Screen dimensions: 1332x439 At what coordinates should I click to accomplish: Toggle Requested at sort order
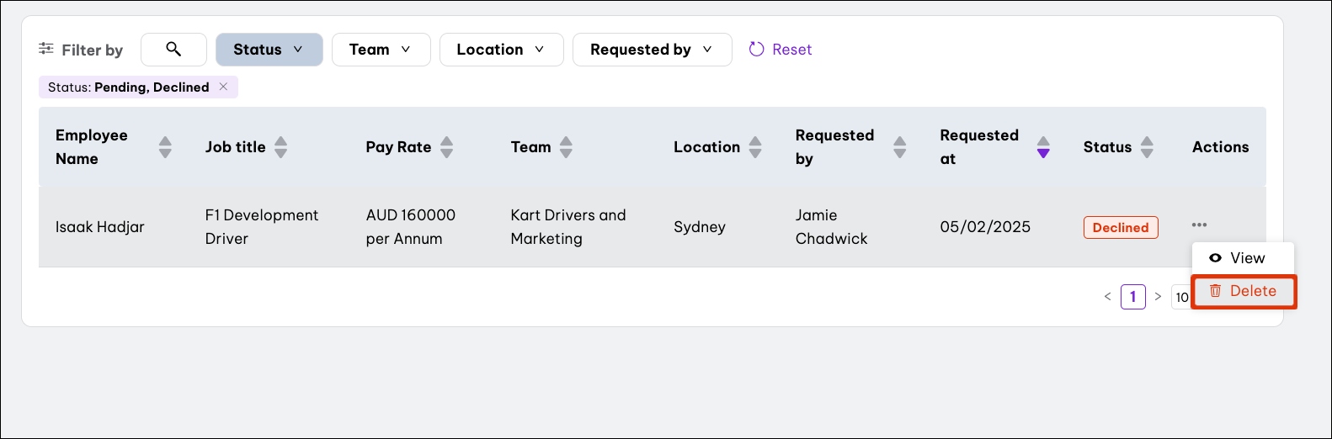pos(1043,147)
